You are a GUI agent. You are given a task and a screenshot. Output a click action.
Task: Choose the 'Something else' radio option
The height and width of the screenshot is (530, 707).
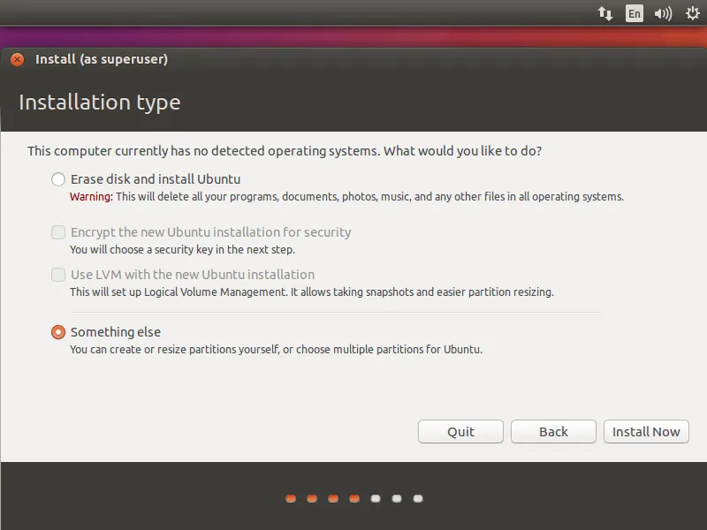click(58, 332)
